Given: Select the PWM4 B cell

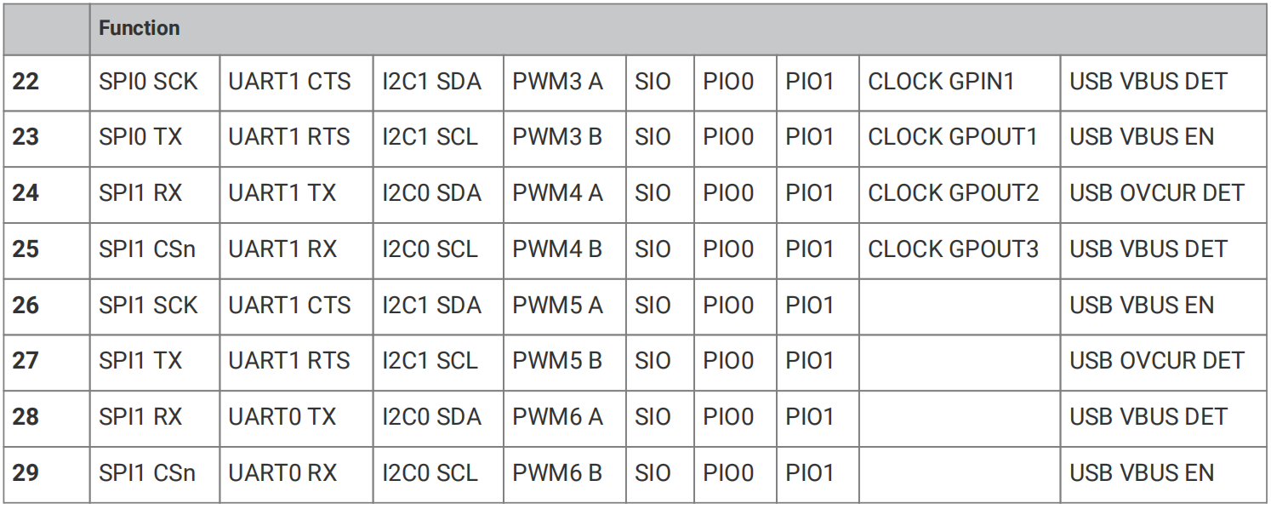Looking at the screenshot, I should (565, 250).
